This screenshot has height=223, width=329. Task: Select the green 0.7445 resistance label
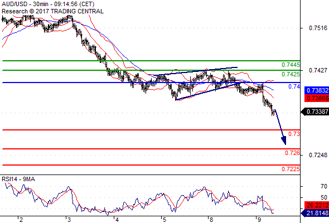(x=291, y=65)
